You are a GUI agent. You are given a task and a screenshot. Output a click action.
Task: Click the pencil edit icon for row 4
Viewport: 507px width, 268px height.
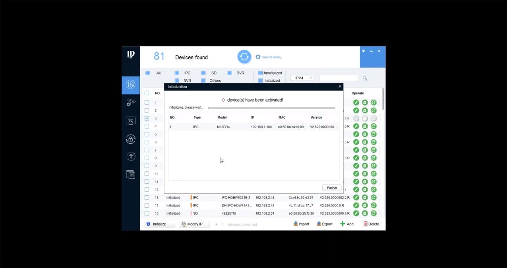click(356, 126)
